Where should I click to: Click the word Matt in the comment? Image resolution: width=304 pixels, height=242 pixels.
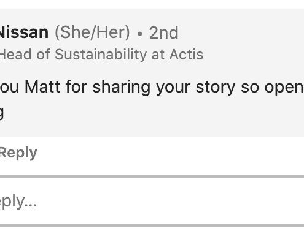(x=42, y=87)
